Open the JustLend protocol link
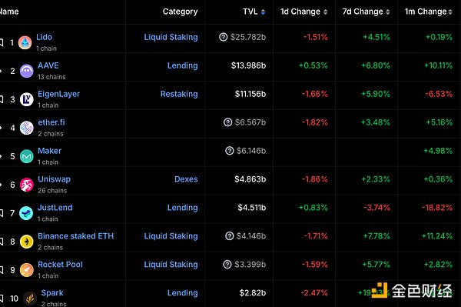The height and width of the screenshot is (307, 461). (x=55, y=208)
